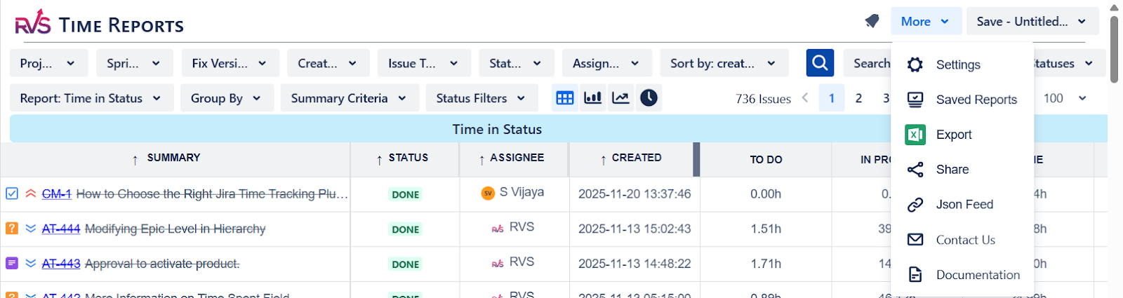Sort by Created column header
This screenshot has height=298, width=1123.
click(x=631, y=158)
